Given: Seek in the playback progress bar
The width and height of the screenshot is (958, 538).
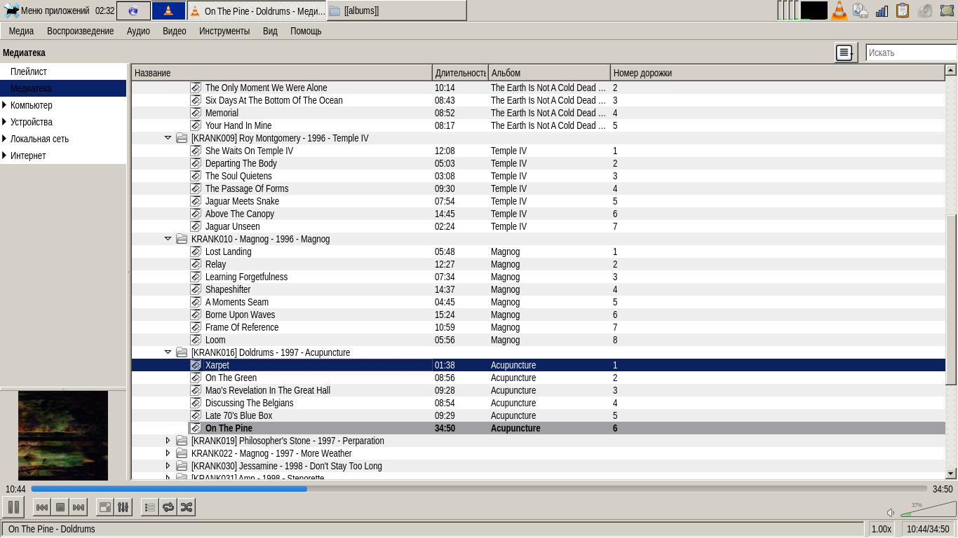Looking at the screenshot, I should click(479, 489).
